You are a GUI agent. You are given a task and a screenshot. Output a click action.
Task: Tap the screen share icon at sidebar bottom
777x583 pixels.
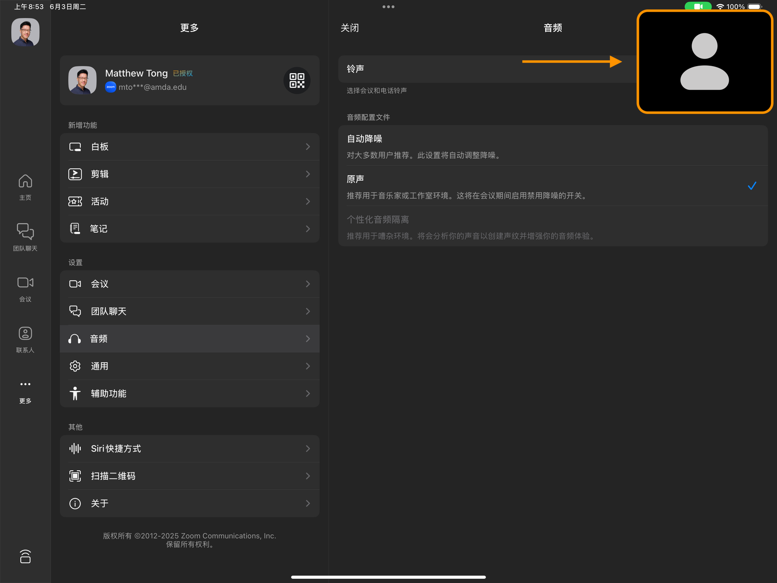coord(25,557)
